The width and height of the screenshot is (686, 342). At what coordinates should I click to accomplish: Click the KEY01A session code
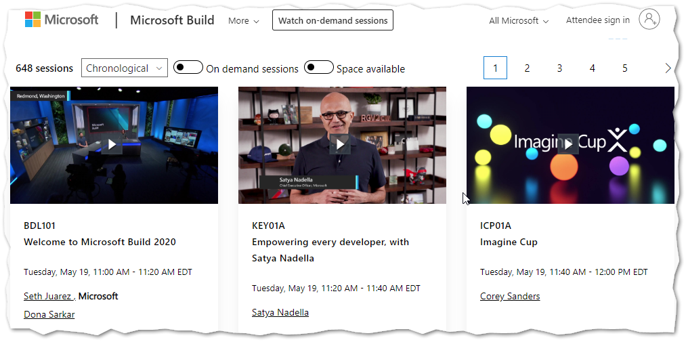268,226
